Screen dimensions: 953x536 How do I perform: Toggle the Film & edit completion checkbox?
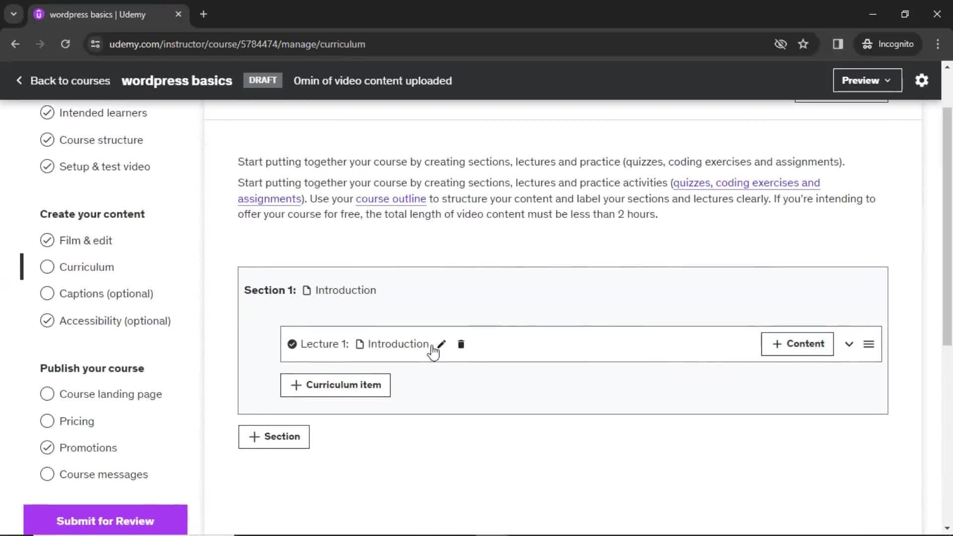point(47,240)
